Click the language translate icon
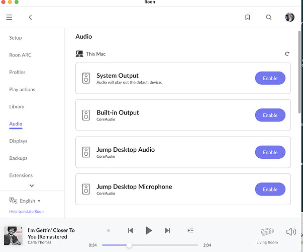The height and width of the screenshot is (252, 303). pyautogui.click(x=13, y=201)
